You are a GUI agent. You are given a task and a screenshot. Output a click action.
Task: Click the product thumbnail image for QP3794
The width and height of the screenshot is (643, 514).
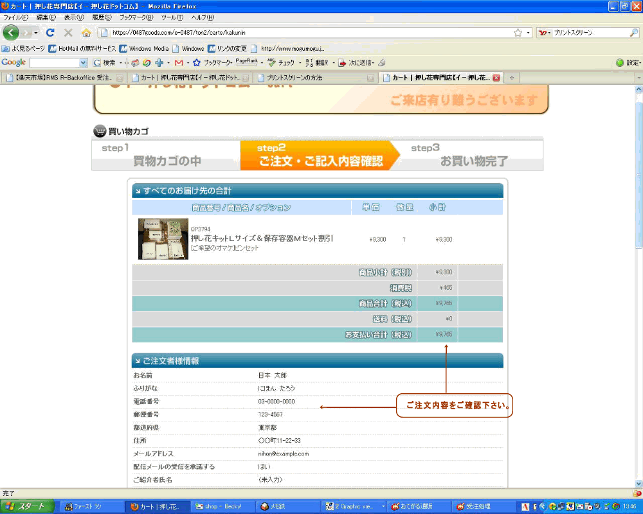163,239
